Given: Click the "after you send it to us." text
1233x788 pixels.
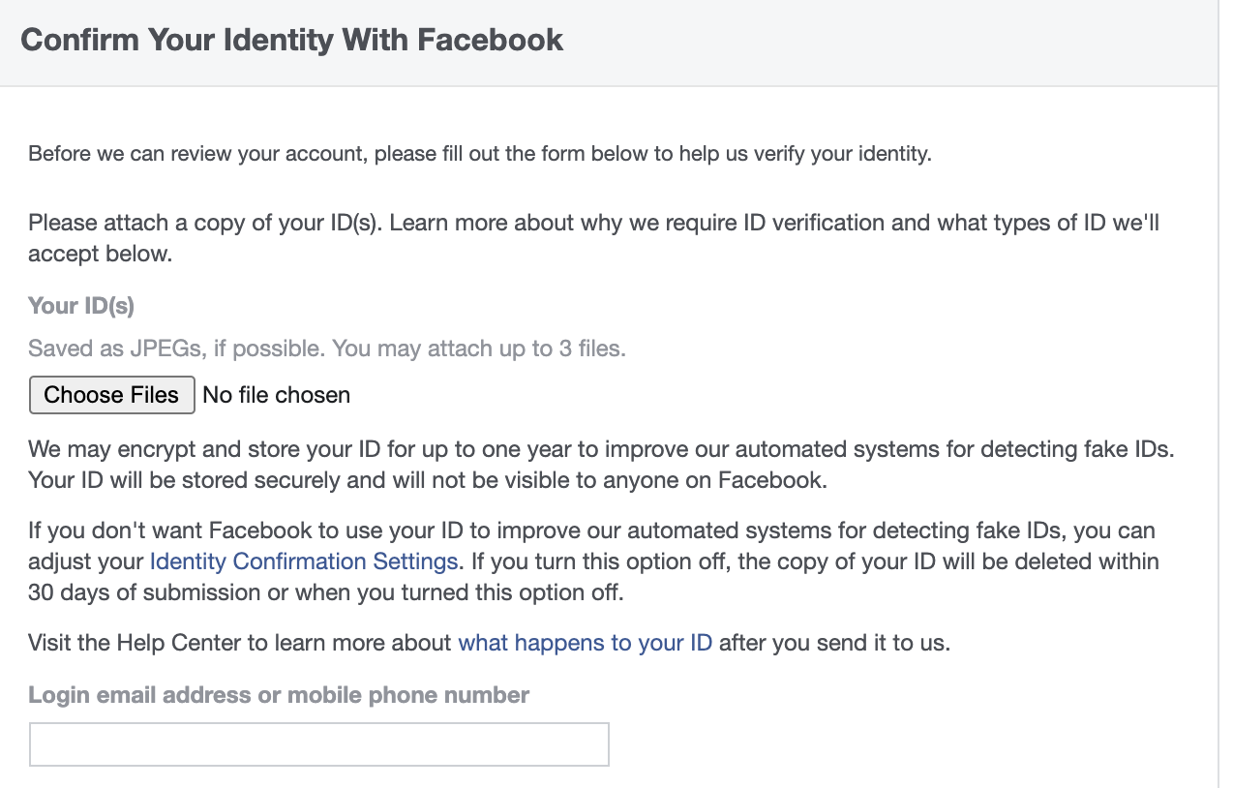Looking at the screenshot, I should coord(834,643).
